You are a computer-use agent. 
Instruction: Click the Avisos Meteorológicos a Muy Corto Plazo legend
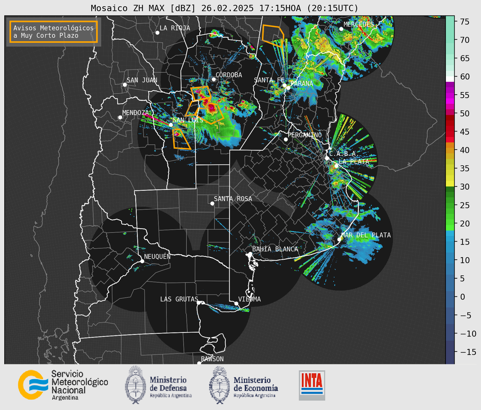click(54, 32)
